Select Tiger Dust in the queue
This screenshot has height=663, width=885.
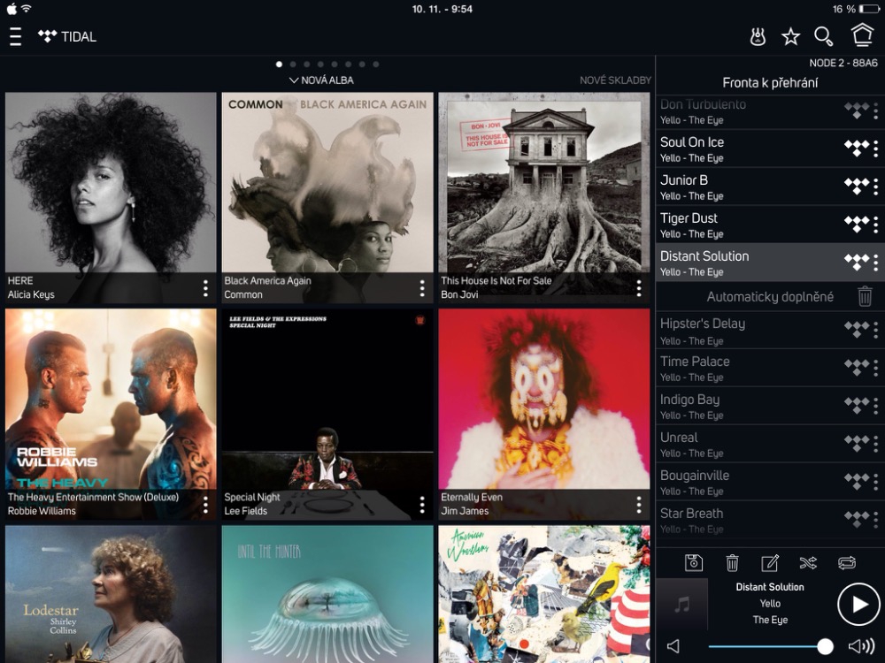click(x=770, y=225)
